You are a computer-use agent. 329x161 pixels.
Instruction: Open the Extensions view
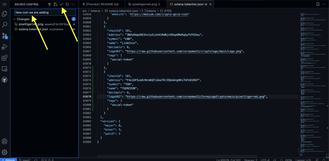pyautogui.click(x=4, y=58)
